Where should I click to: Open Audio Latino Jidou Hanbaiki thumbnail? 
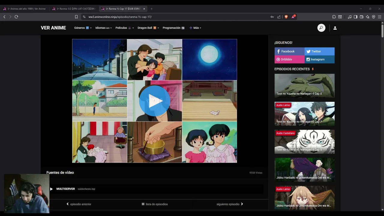pos(304,198)
